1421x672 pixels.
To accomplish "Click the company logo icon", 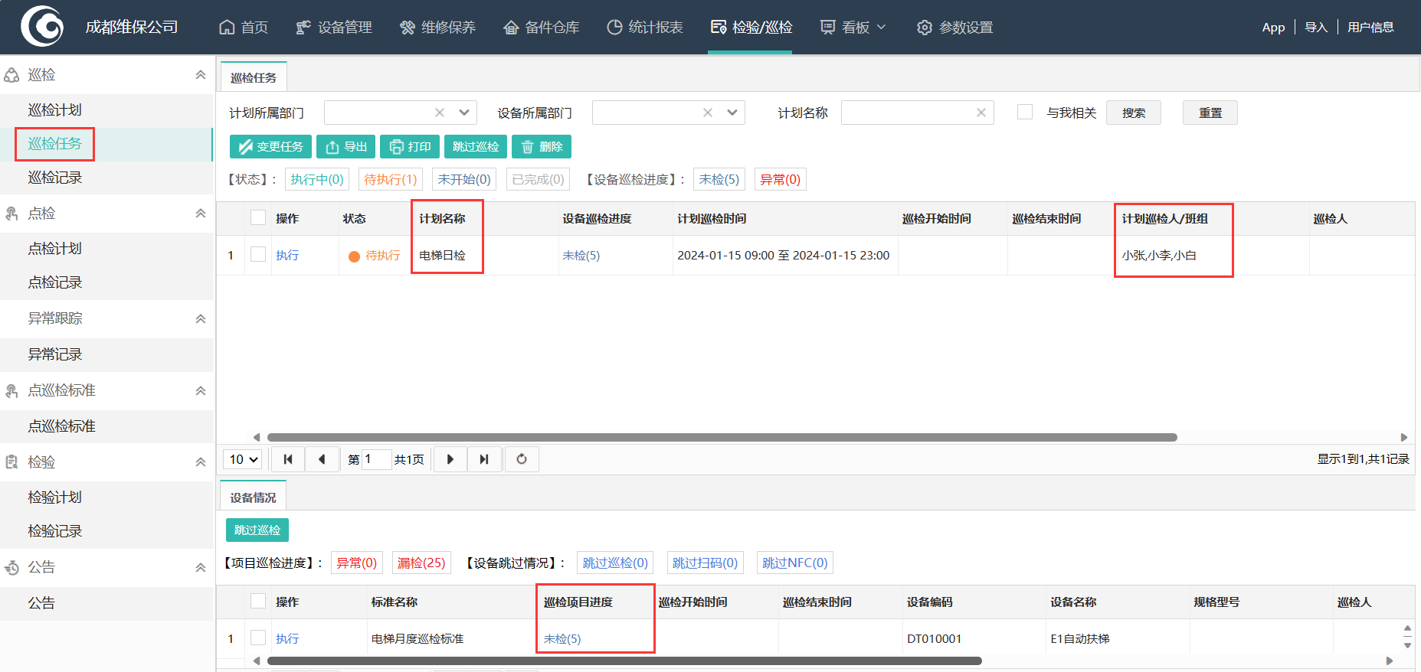I will pos(42,27).
